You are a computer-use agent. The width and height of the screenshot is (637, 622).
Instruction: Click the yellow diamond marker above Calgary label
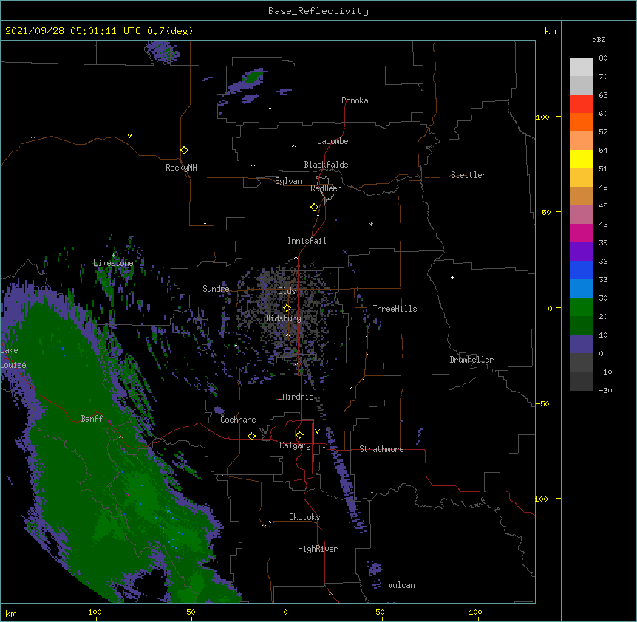tap(299, 435)
